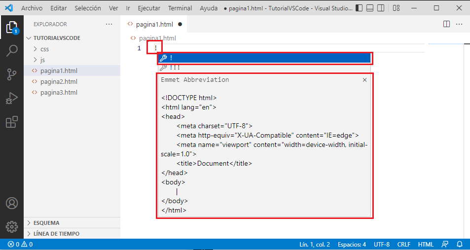The height and width of the screenshot is (250, 470).
Task: Open the Terminal menu
Action: (x=180, y=8)
